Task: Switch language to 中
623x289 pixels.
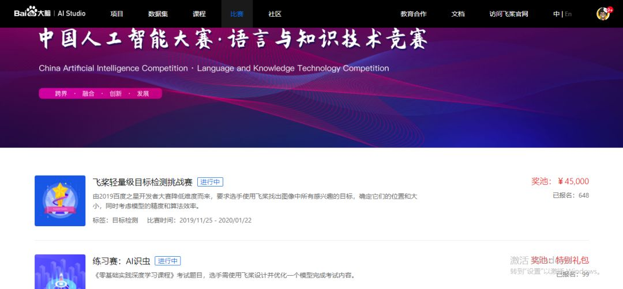Action: click(x=556, y=14)
